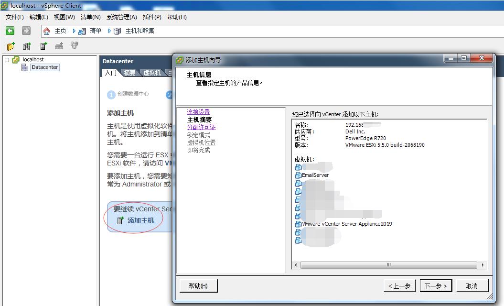
Task: Click the 下一步 button in the wizard
Action: (435, 285)
